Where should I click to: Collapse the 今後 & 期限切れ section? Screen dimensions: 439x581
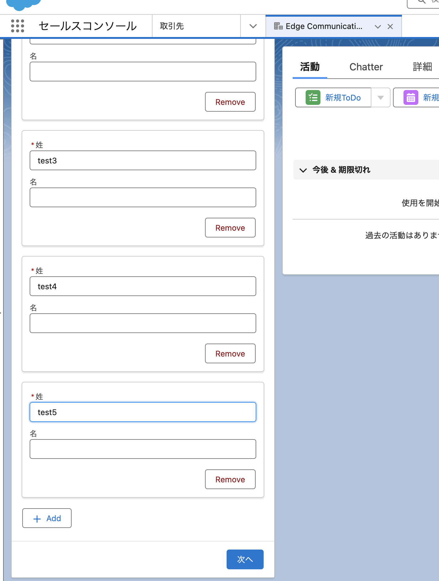click(x=303, y=170)
